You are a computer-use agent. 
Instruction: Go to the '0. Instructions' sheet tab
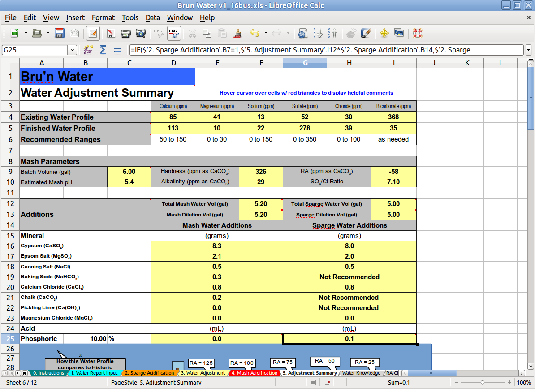(x=48, y=373)
